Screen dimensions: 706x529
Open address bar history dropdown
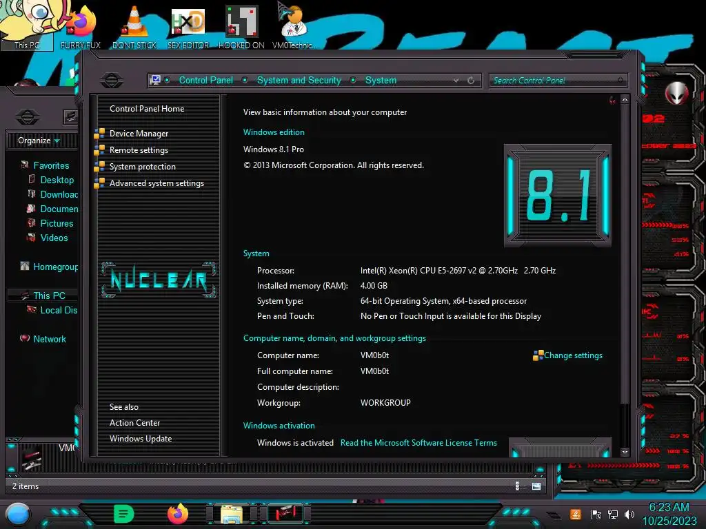point(456,81)
